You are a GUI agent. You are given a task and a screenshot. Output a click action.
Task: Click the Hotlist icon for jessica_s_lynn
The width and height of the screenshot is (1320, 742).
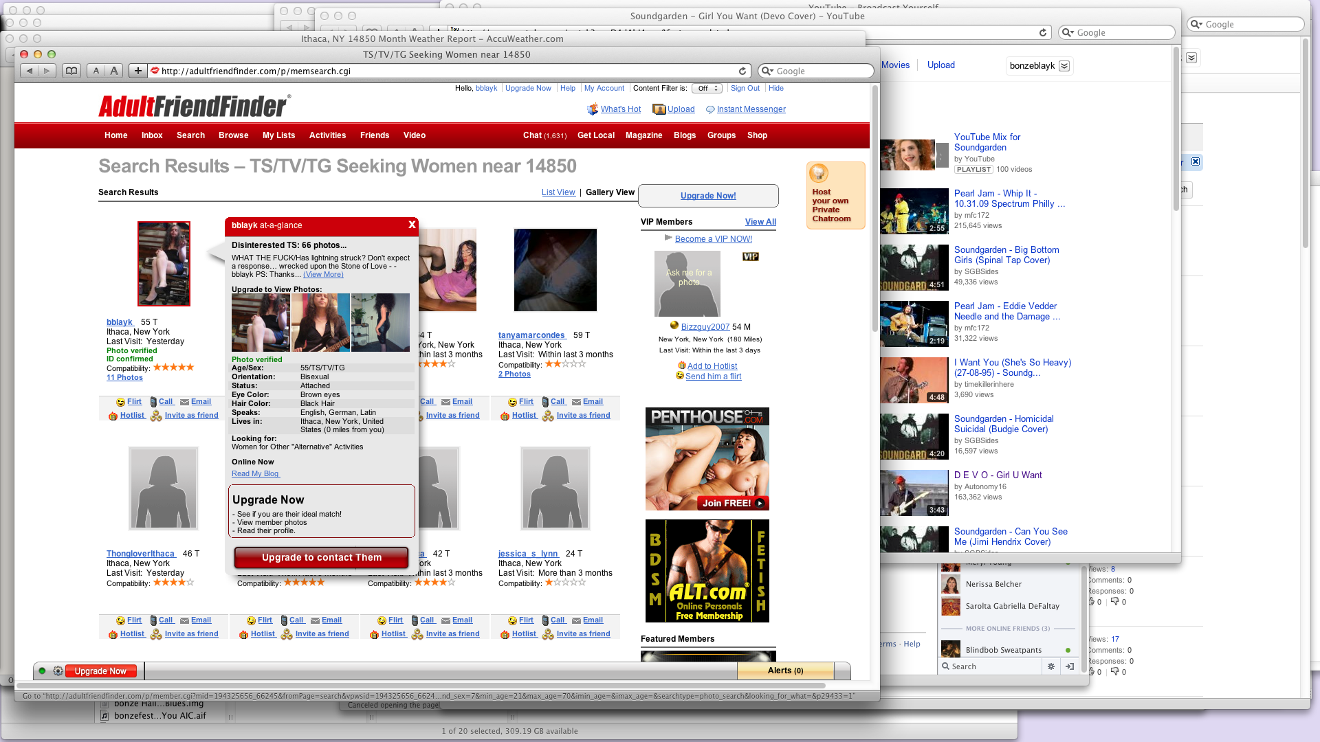(x=505, y=633)
